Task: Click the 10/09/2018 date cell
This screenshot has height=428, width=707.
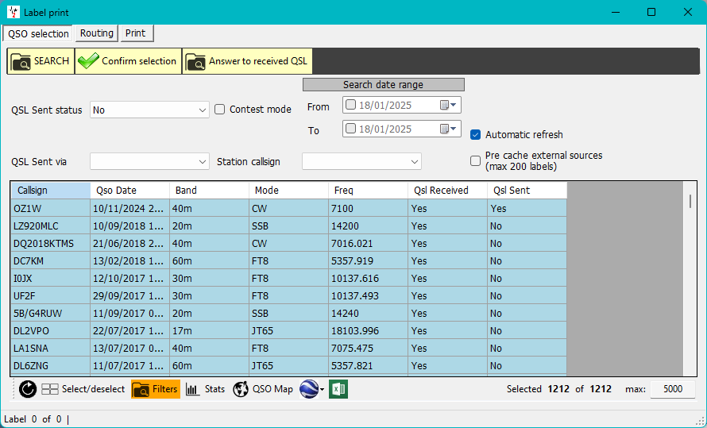Action: click(129, 226)
